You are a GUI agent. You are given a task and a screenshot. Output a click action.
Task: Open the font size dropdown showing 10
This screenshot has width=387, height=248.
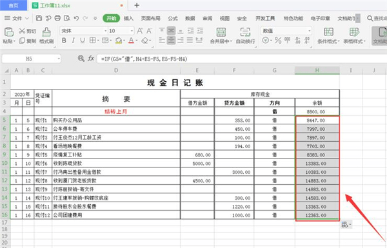(132, 31)
